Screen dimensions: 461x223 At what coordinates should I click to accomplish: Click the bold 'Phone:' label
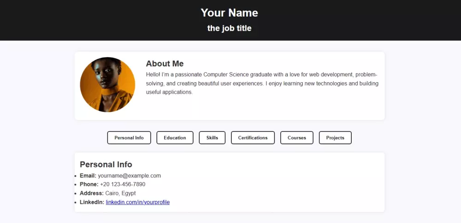point(89,184)
